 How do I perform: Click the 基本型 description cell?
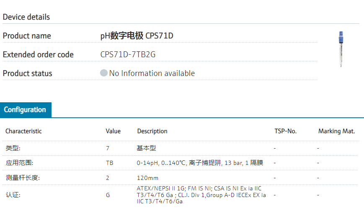pos(146,148)
